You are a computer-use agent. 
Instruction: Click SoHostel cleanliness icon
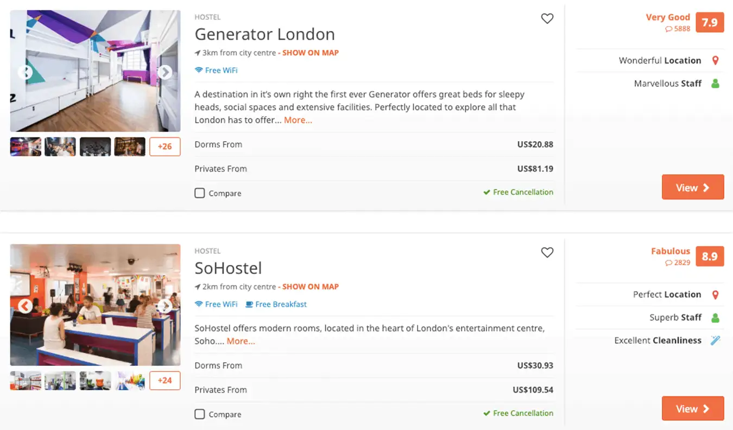(x=715, y=340)
